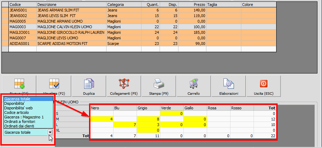
Task: Click the price 185,00 cell
Action: 192,32
